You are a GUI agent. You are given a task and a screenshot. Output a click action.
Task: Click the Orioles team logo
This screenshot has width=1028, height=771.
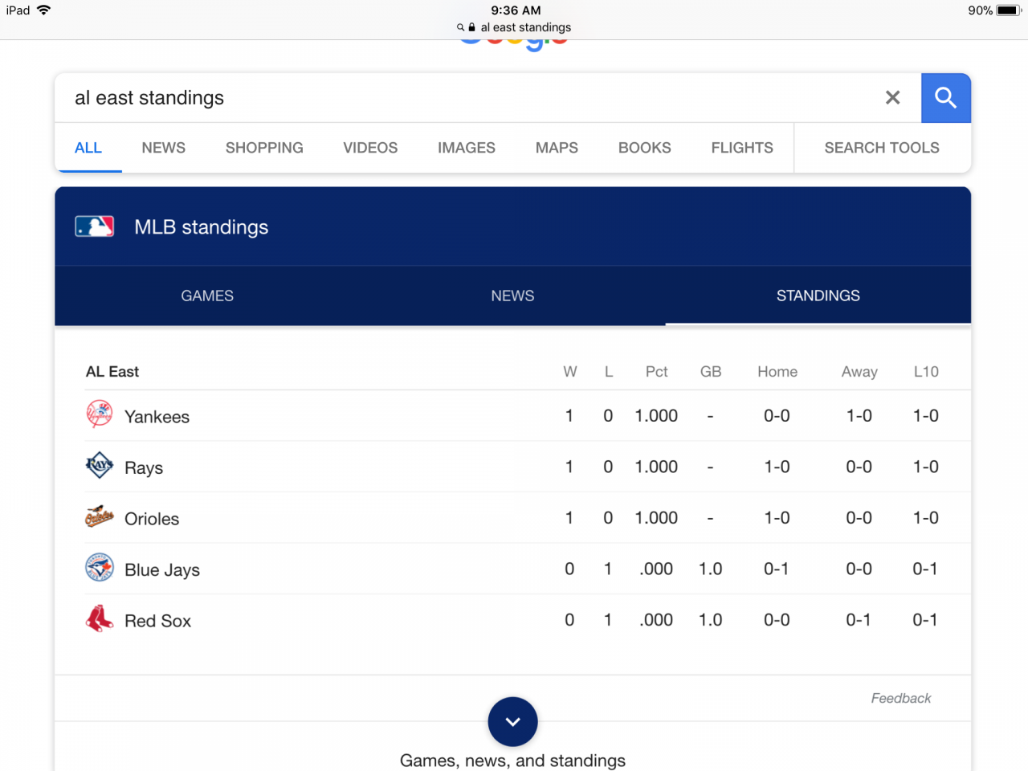[100, 516]
